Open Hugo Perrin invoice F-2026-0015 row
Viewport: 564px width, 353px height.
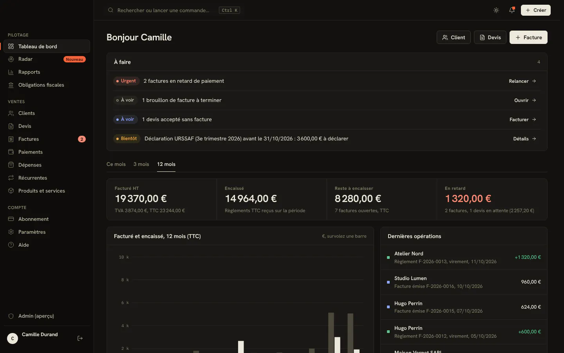click(x=464, y=307)
